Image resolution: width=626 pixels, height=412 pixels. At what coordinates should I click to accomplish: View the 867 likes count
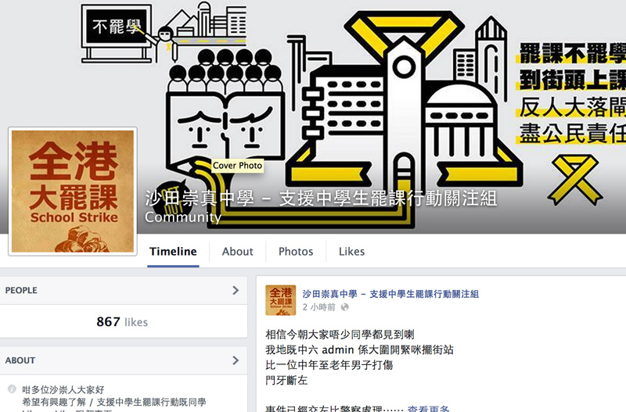(x=122, y=321)
